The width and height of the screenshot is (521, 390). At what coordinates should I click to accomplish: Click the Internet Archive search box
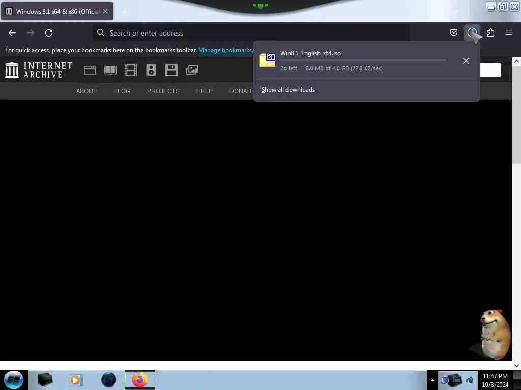point(490,70)
